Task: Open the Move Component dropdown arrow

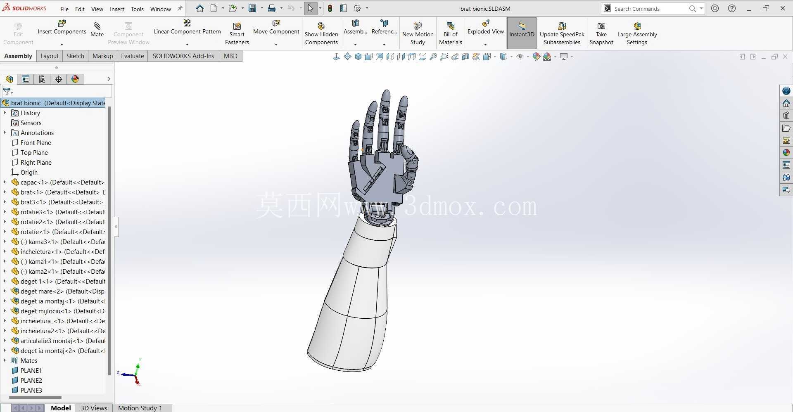Action: (x=276, y=45)
